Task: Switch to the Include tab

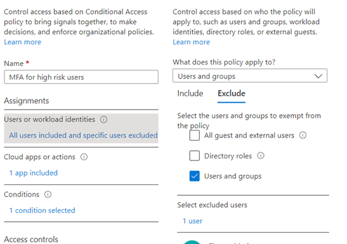Action: 190,94
